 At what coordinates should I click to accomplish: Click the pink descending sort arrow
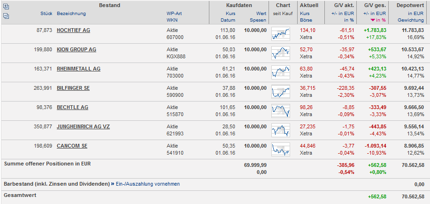pyautogui.click(x=373, y=20)
